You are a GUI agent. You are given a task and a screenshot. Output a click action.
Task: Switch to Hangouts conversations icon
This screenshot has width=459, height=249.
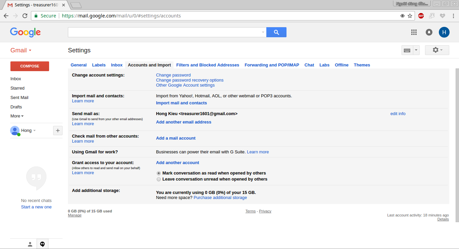pos(42,244)
